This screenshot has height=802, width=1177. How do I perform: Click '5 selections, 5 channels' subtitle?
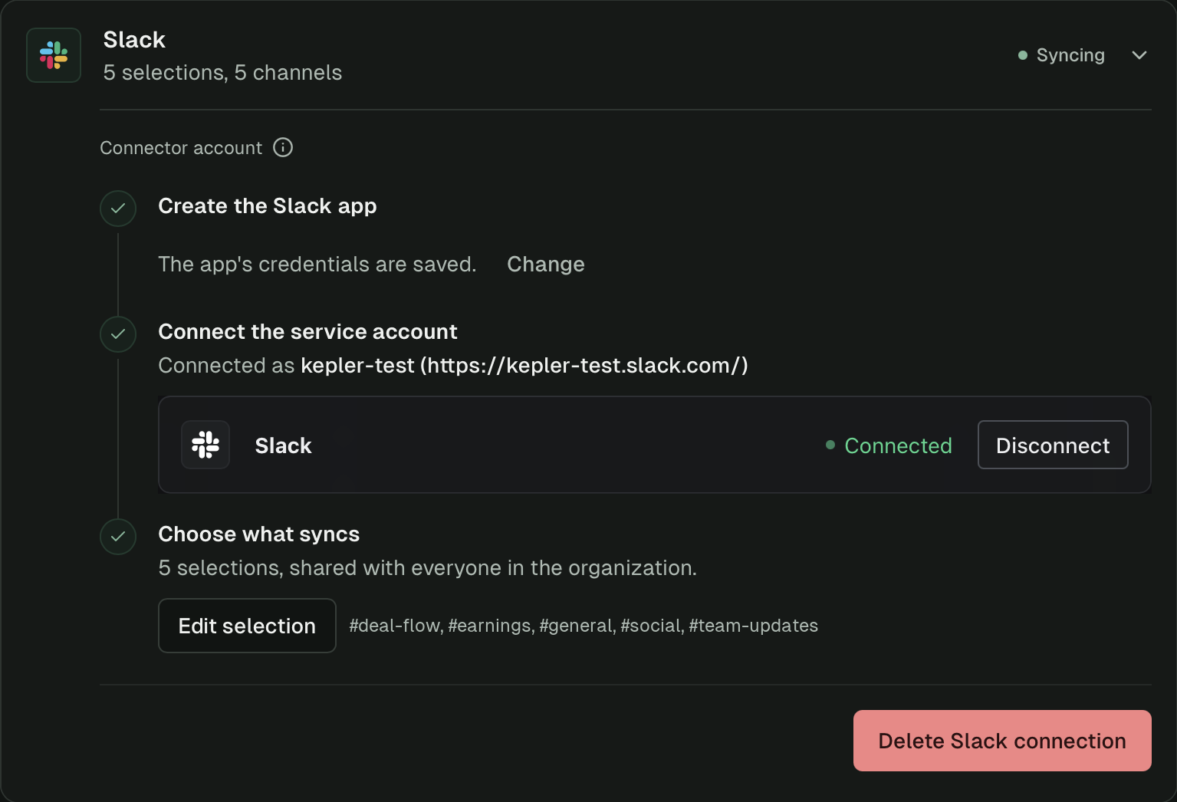point(222,72)
